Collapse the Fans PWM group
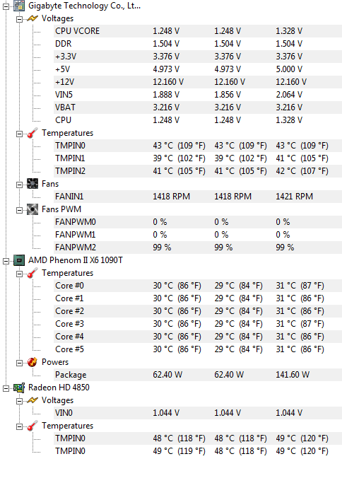 tap(19, 211)
